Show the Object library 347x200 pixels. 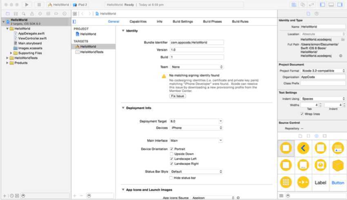[316, 136]
